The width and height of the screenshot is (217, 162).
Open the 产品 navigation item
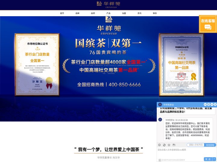point(108,13)
